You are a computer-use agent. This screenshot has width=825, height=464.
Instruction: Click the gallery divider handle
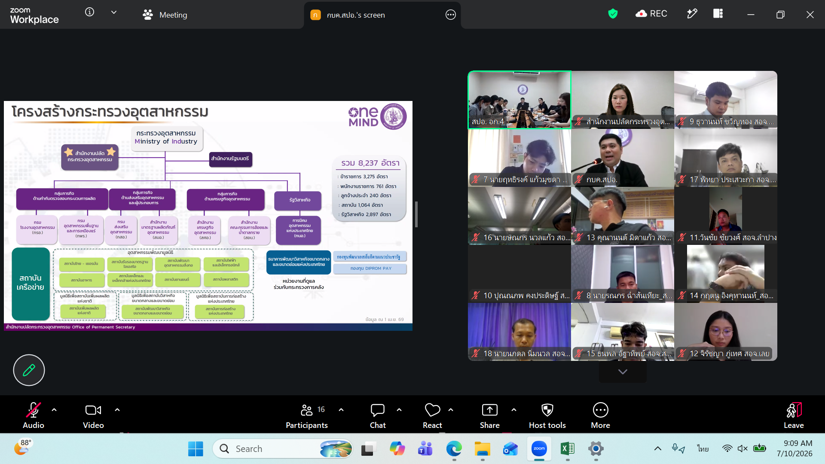pyautogui.click(x=416, y=214)
